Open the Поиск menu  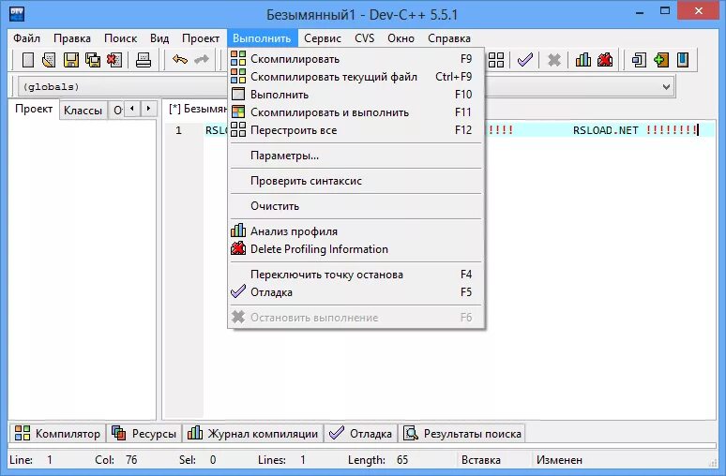120,38
